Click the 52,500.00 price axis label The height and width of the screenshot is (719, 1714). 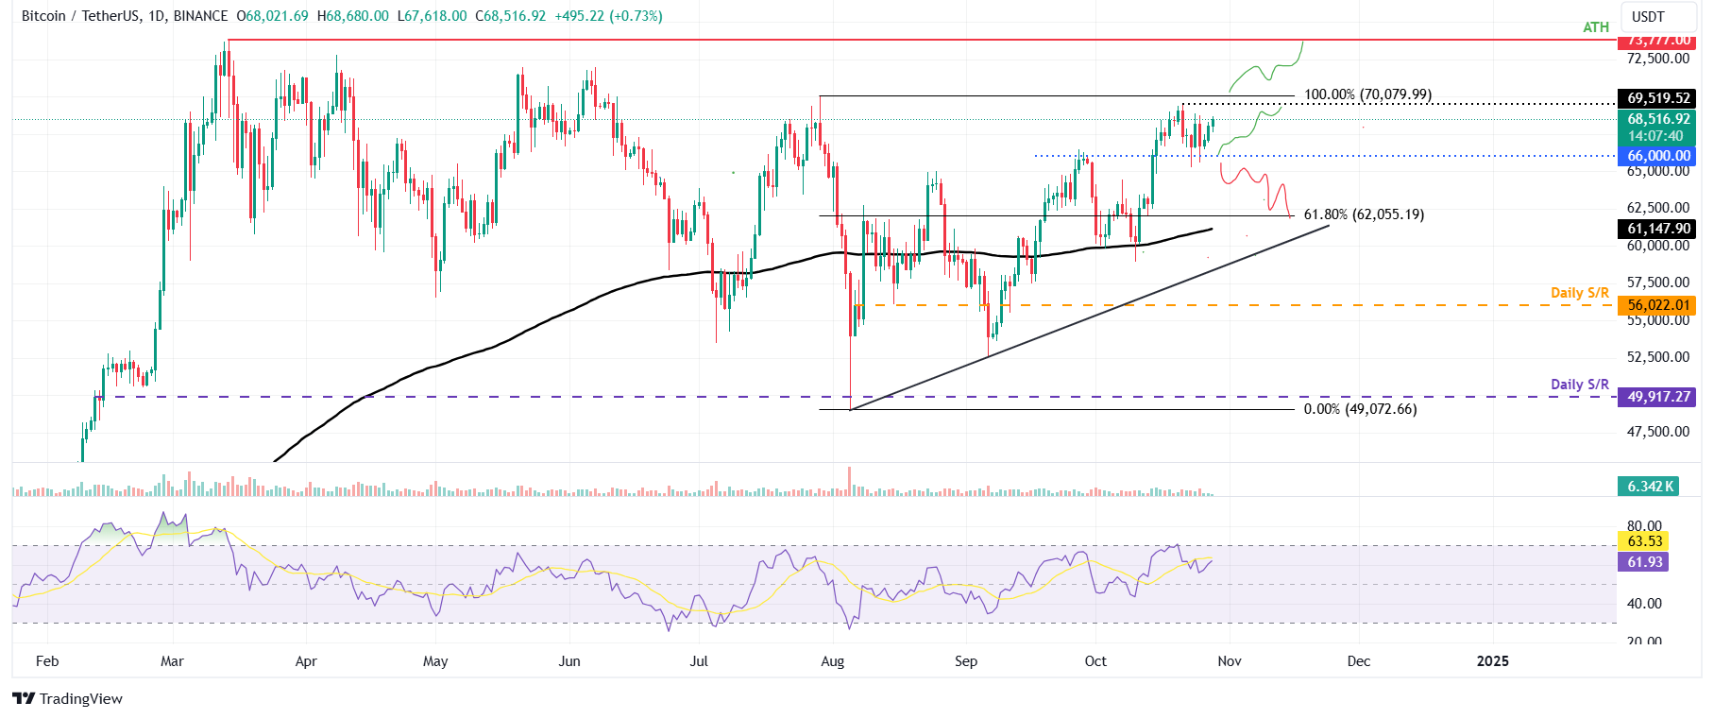pyautogui.click(x=1657, y=357)
